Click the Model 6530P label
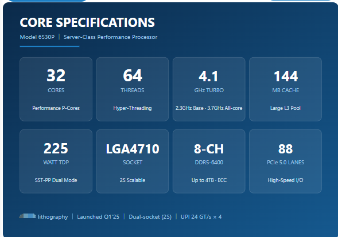This screenshot has height=237, width=338. click(37, 37)
